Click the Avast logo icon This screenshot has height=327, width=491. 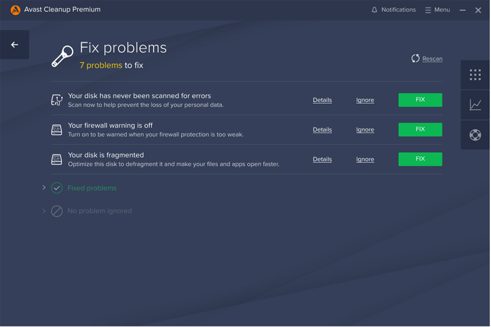click(16, 10)
